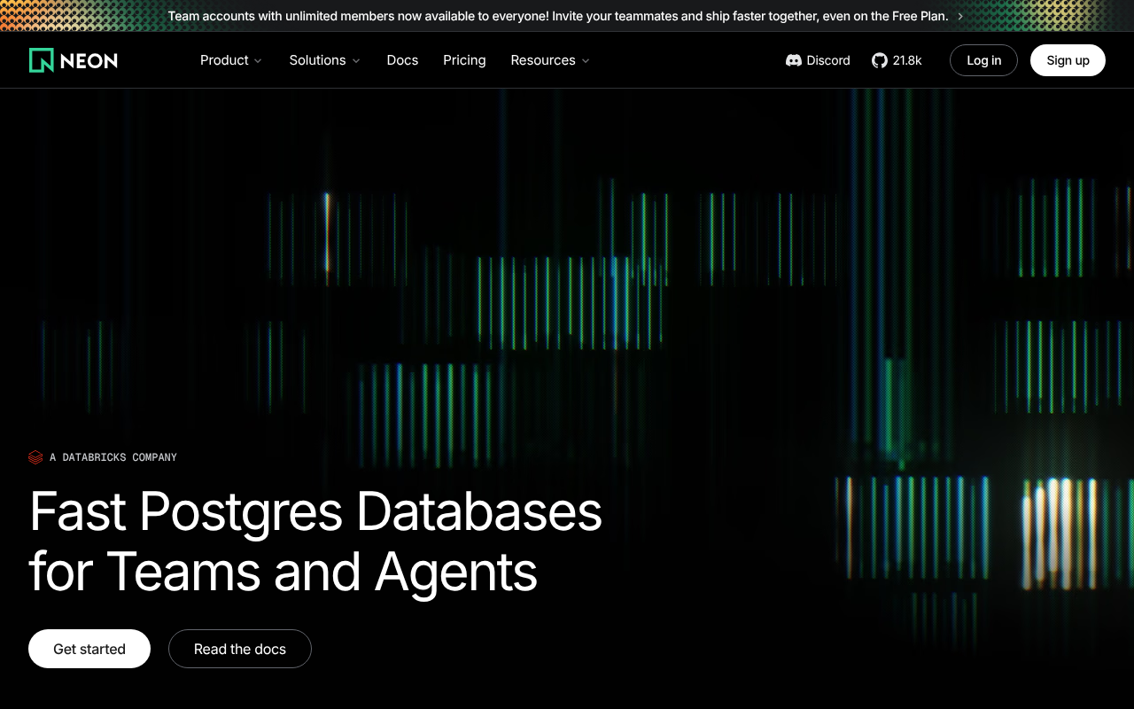Click the arrow at the announcement banner end
1134x709 pixels.
pyautogui.click(x=960, y=16)
